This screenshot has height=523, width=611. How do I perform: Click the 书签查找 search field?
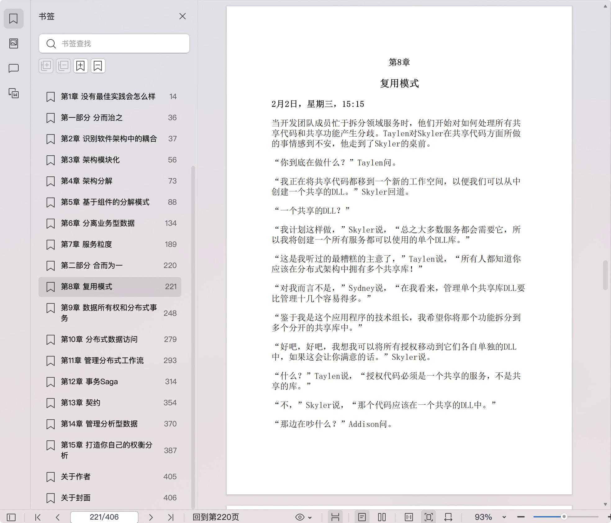(114, 43)
